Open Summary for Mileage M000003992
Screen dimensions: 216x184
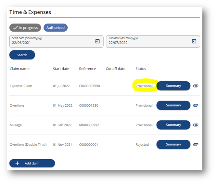[x=173, y=125]
